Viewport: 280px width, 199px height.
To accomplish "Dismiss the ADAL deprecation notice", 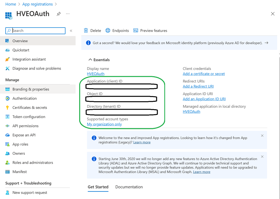I will [262, 157].
